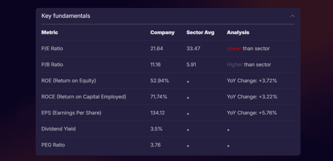Click the Analysis column header
The width and height of the screenshot is (333, 161).
click(x=238, y=32)
